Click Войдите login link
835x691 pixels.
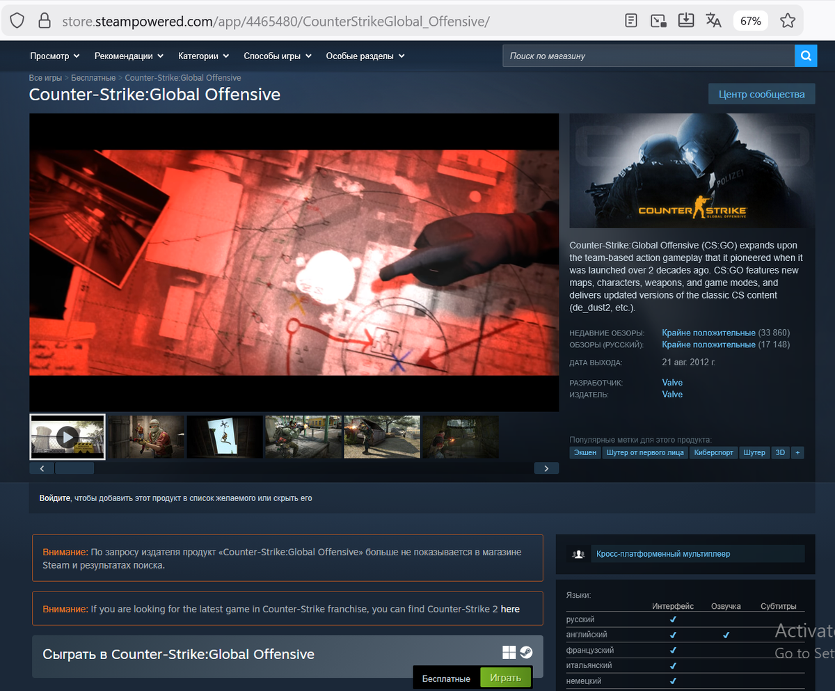point(55,498)
